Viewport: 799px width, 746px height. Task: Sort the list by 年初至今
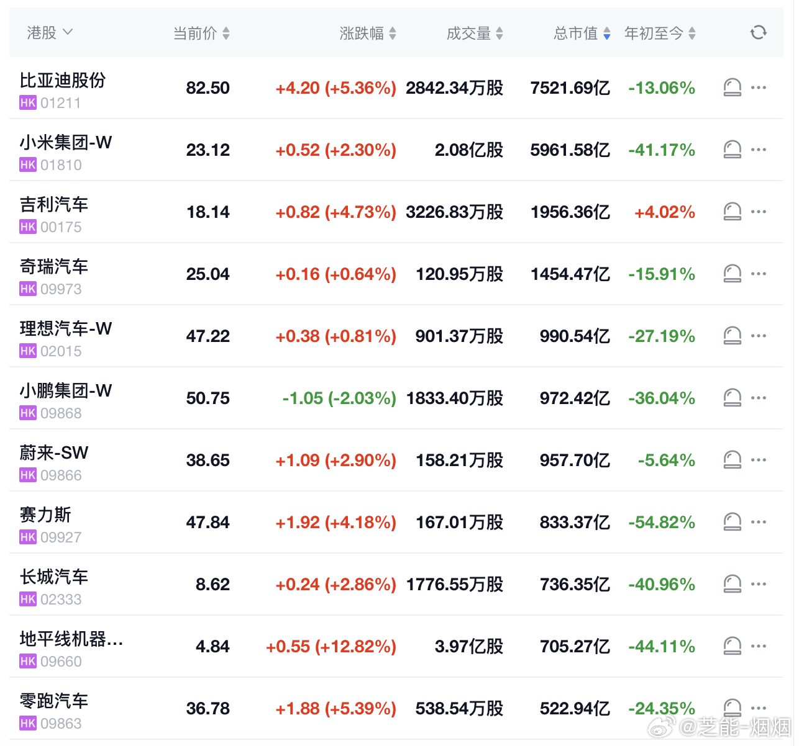660,34
